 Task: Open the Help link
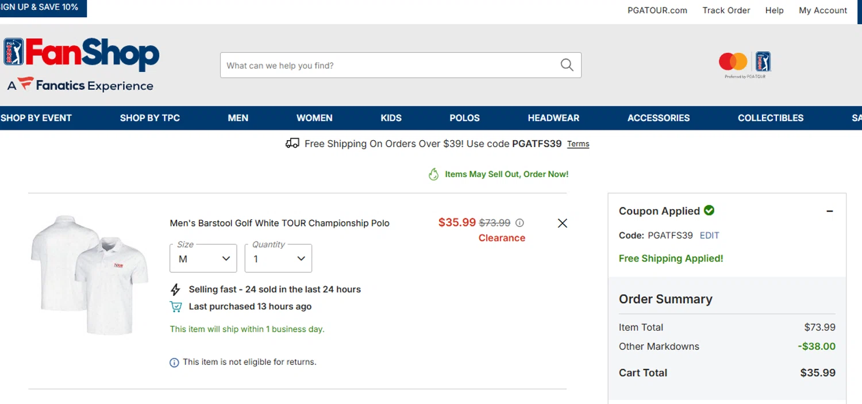pyautogui.click(x=774, y=10)
